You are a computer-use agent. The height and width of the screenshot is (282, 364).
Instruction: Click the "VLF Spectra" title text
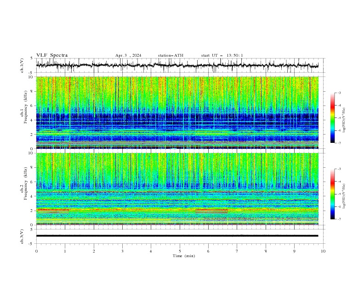coord(52,55)
